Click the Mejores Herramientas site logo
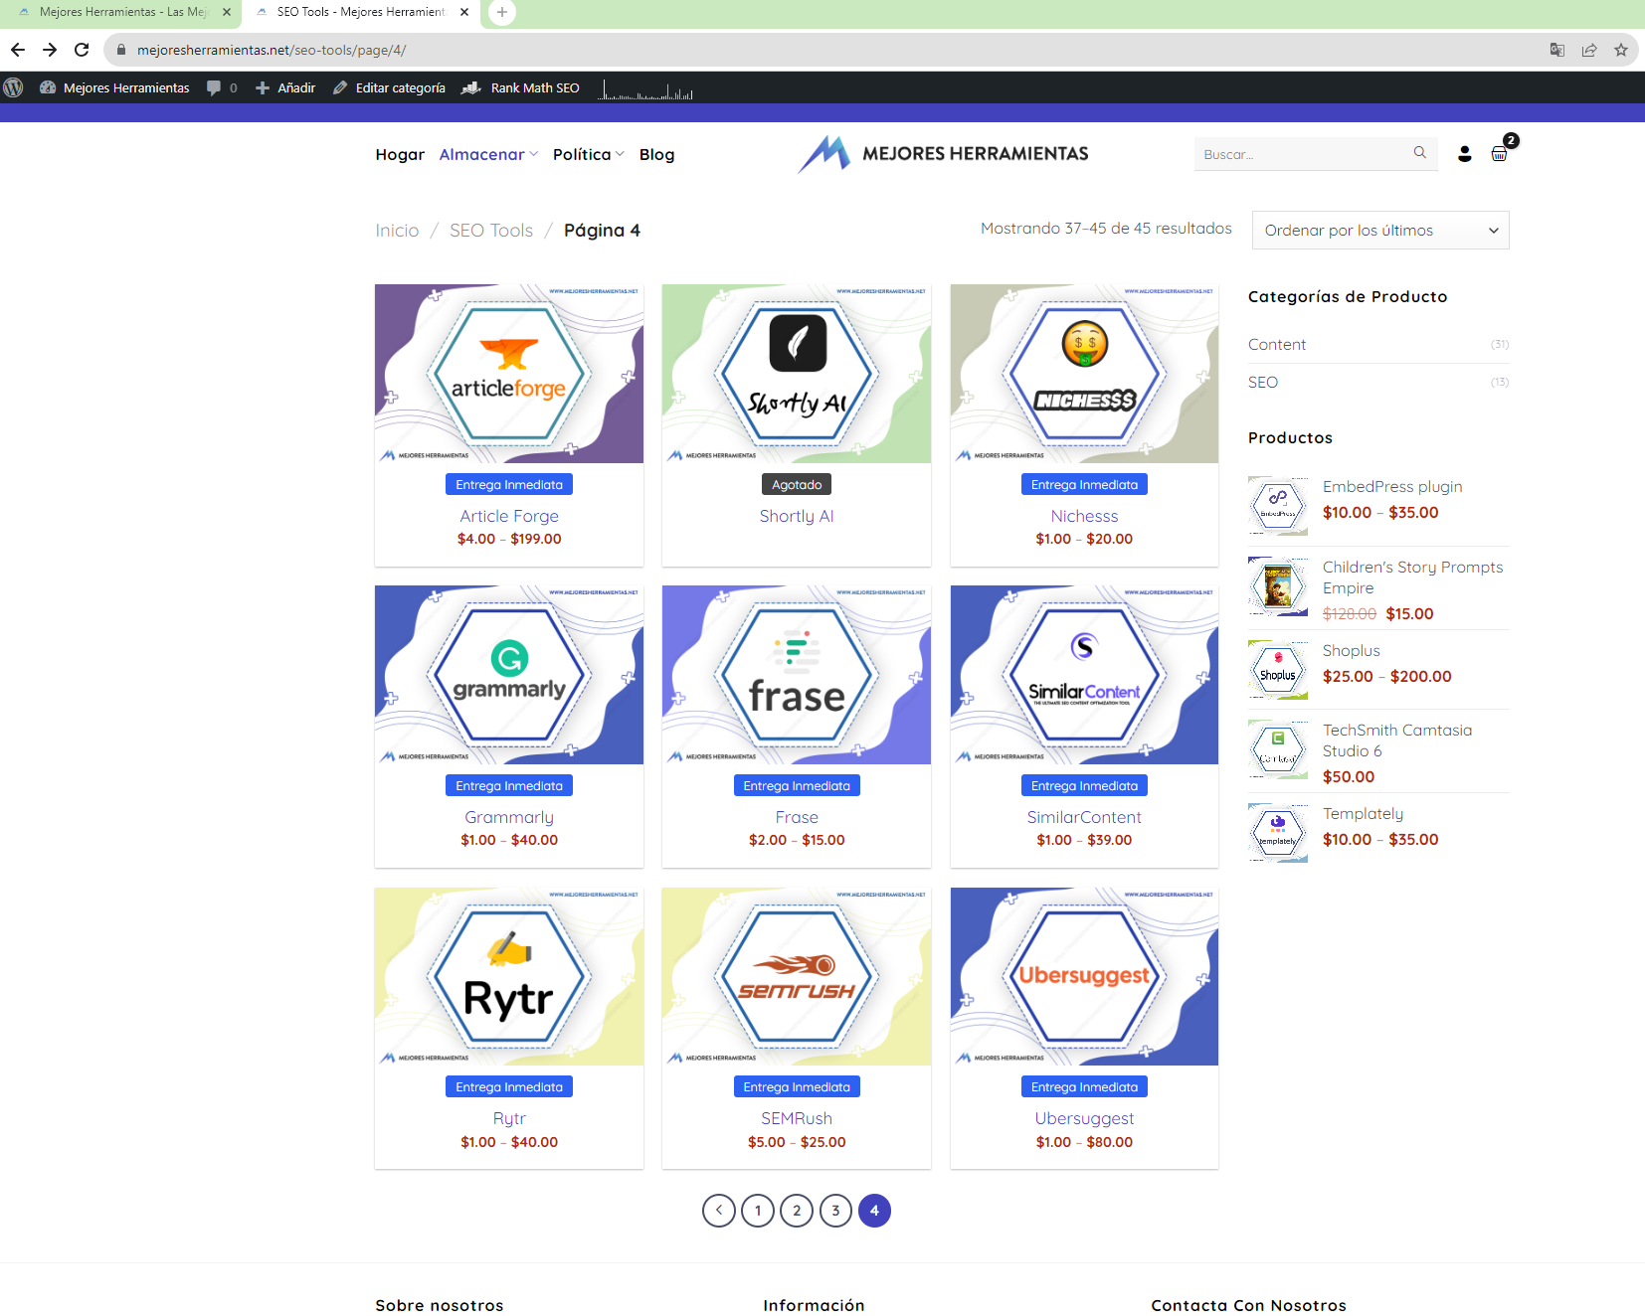Screen dimensions: 1645x1316 point(943,153)
